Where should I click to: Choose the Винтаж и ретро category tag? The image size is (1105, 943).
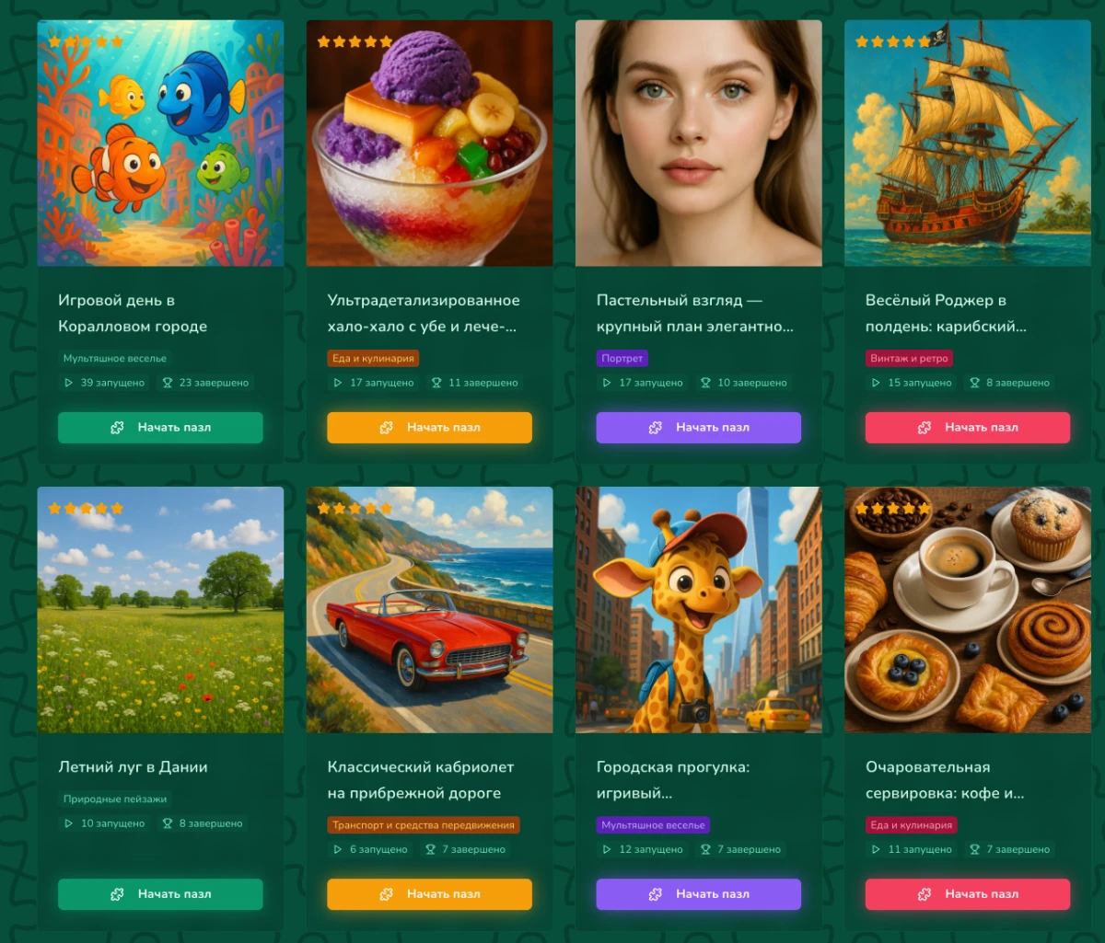point(909,358)
